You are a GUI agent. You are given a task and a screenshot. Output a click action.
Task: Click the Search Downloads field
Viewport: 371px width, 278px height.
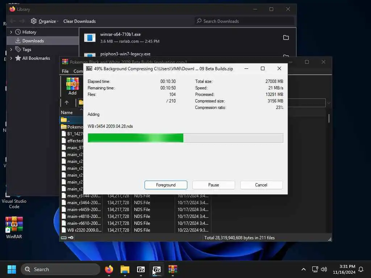point(244,21)
